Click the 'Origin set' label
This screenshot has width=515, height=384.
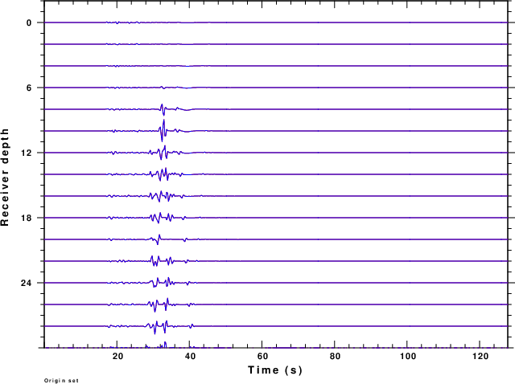click(61, 381)
